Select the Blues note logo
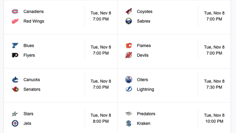 click(x=15, y=46)
